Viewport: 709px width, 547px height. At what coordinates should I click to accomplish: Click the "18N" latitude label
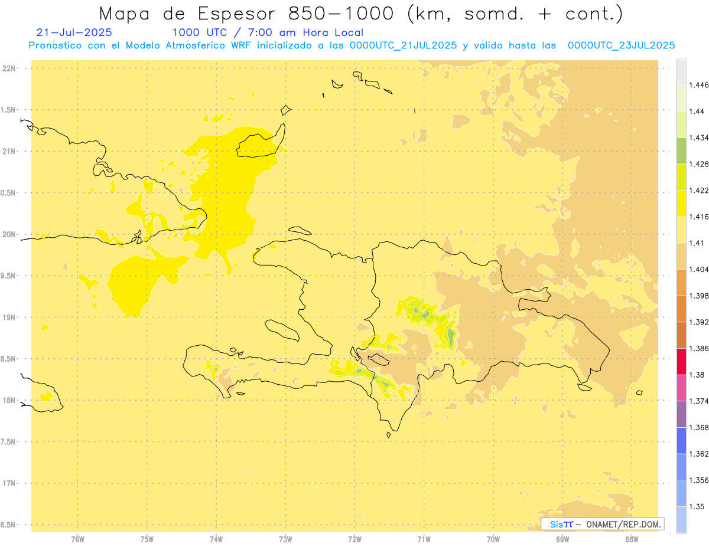[9, 400]
